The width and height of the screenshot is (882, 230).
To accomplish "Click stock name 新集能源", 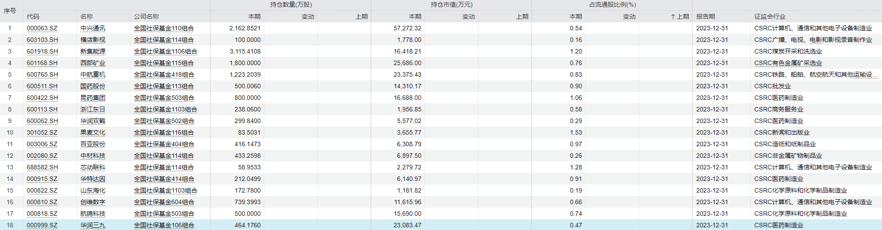I will pyautogui.click(x=93, y=51).
